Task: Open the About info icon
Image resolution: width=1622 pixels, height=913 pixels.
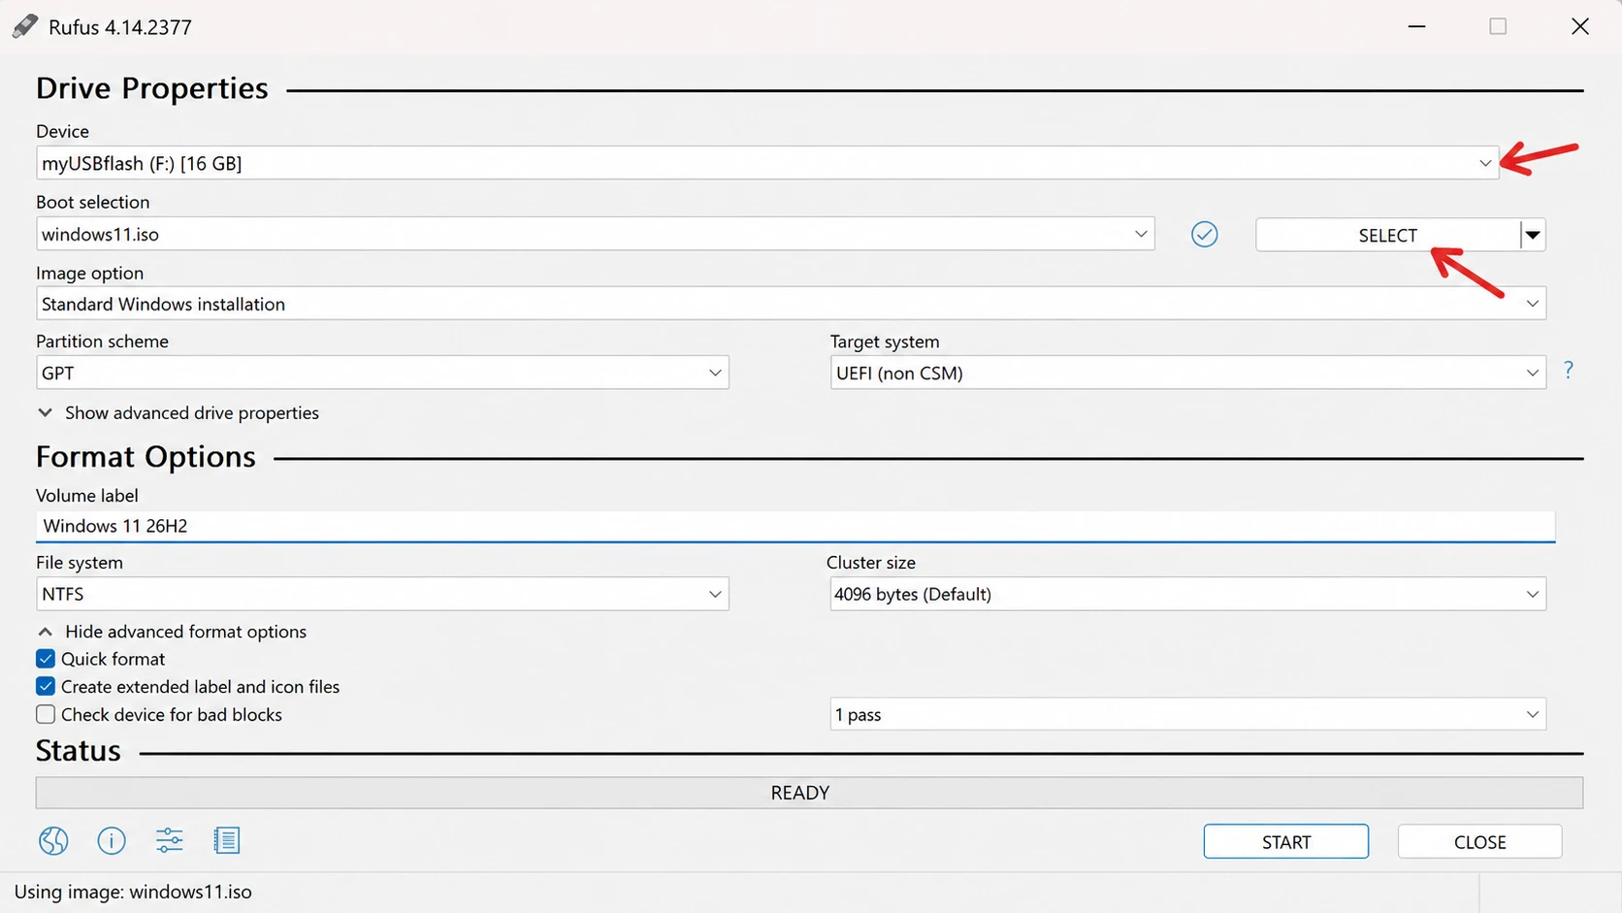Action: coord(112,840)
